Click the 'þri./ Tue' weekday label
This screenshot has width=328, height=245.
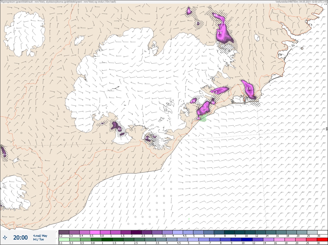38,239
